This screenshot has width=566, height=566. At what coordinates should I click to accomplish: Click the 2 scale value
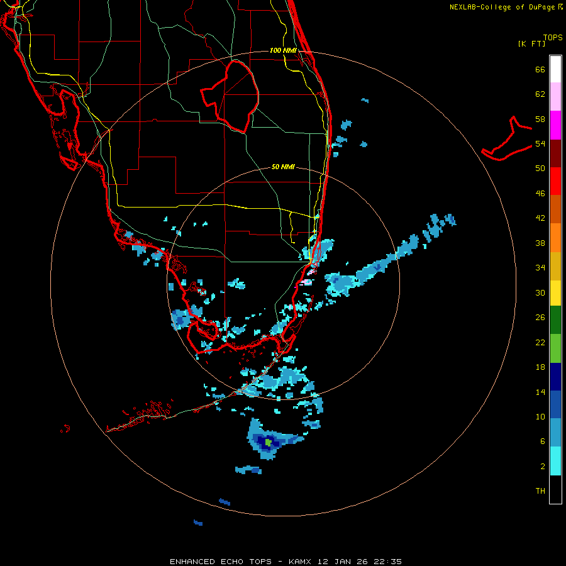click(x=543, y=467)
